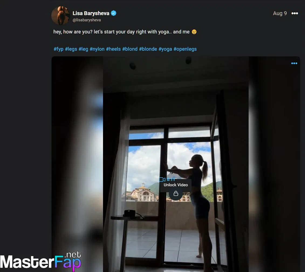
Task: Open the #blond hashtag
Action: (x=130, y=49)
